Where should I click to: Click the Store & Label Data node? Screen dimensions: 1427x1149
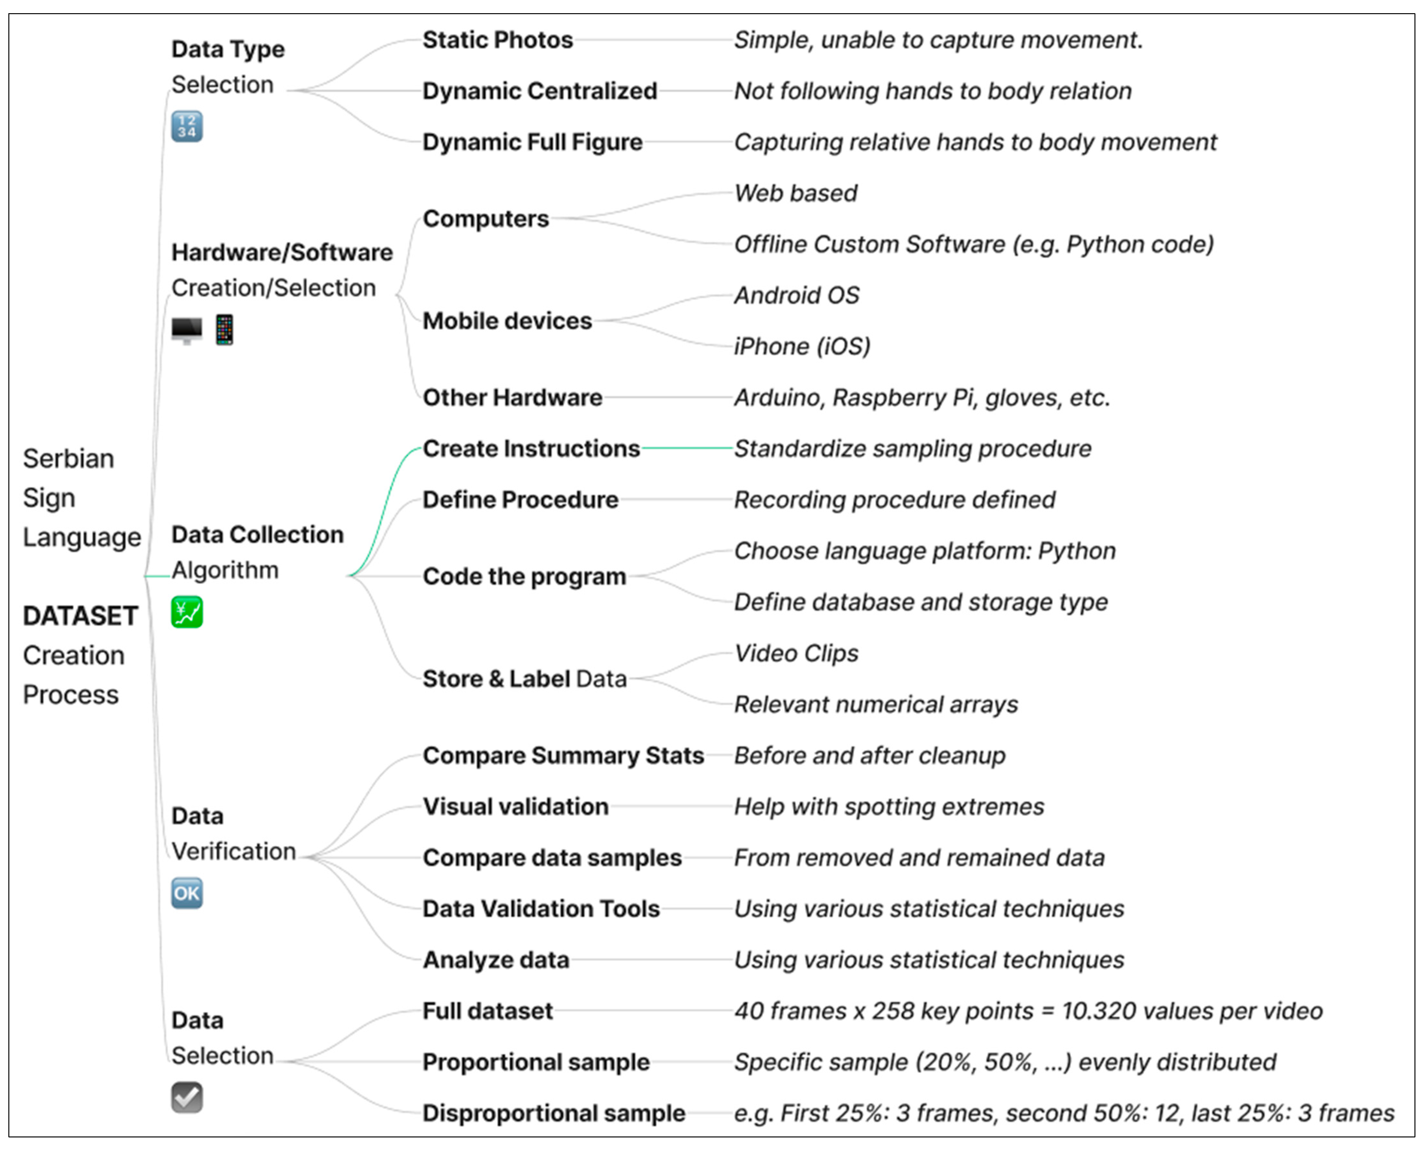click(524, 679)
